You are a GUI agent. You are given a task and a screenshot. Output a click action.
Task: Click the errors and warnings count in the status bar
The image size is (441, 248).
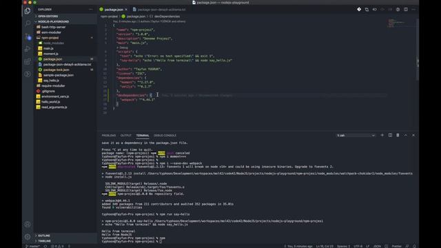pos(57,246)
